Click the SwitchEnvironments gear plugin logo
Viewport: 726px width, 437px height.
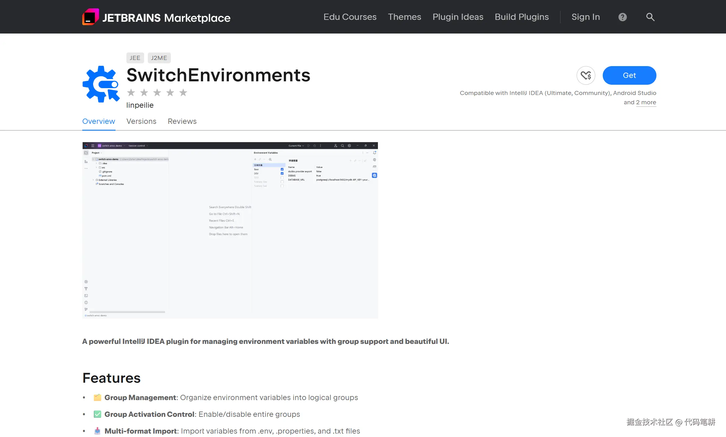coord(101,84)
